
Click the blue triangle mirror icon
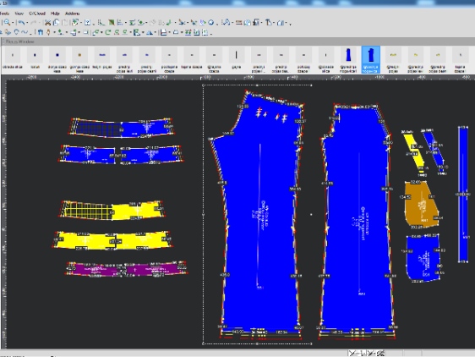click(150, 32)
